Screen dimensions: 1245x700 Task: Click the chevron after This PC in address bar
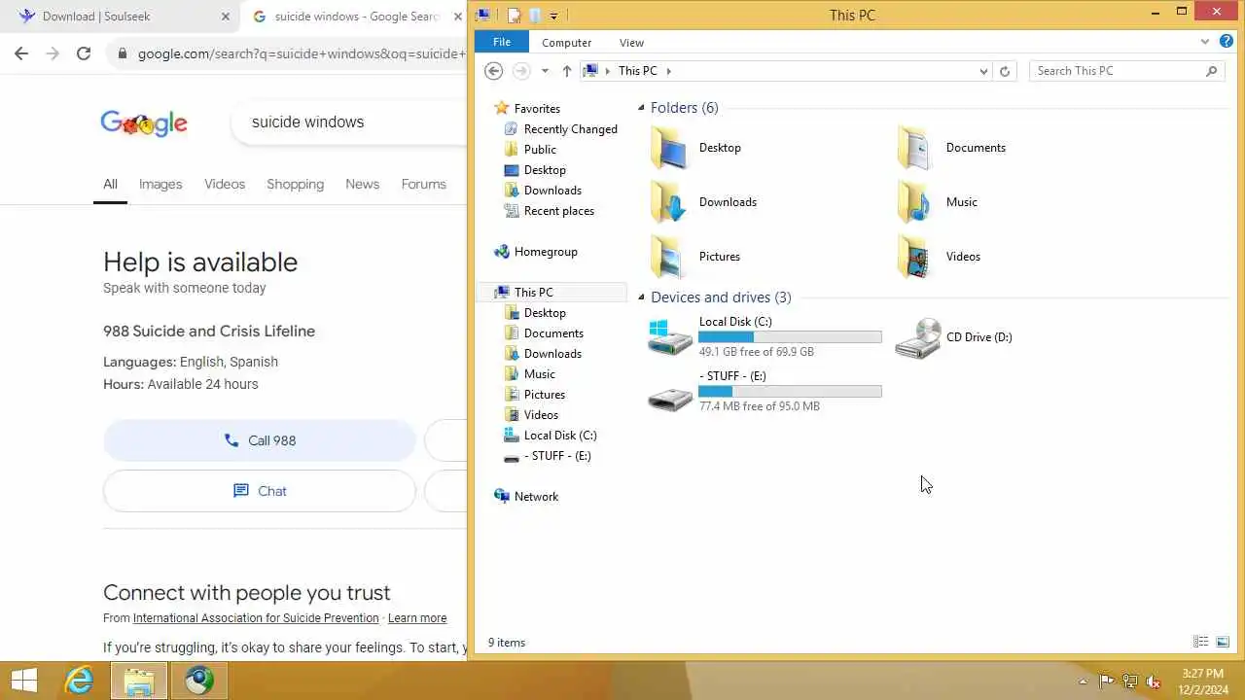pos(669,71)
